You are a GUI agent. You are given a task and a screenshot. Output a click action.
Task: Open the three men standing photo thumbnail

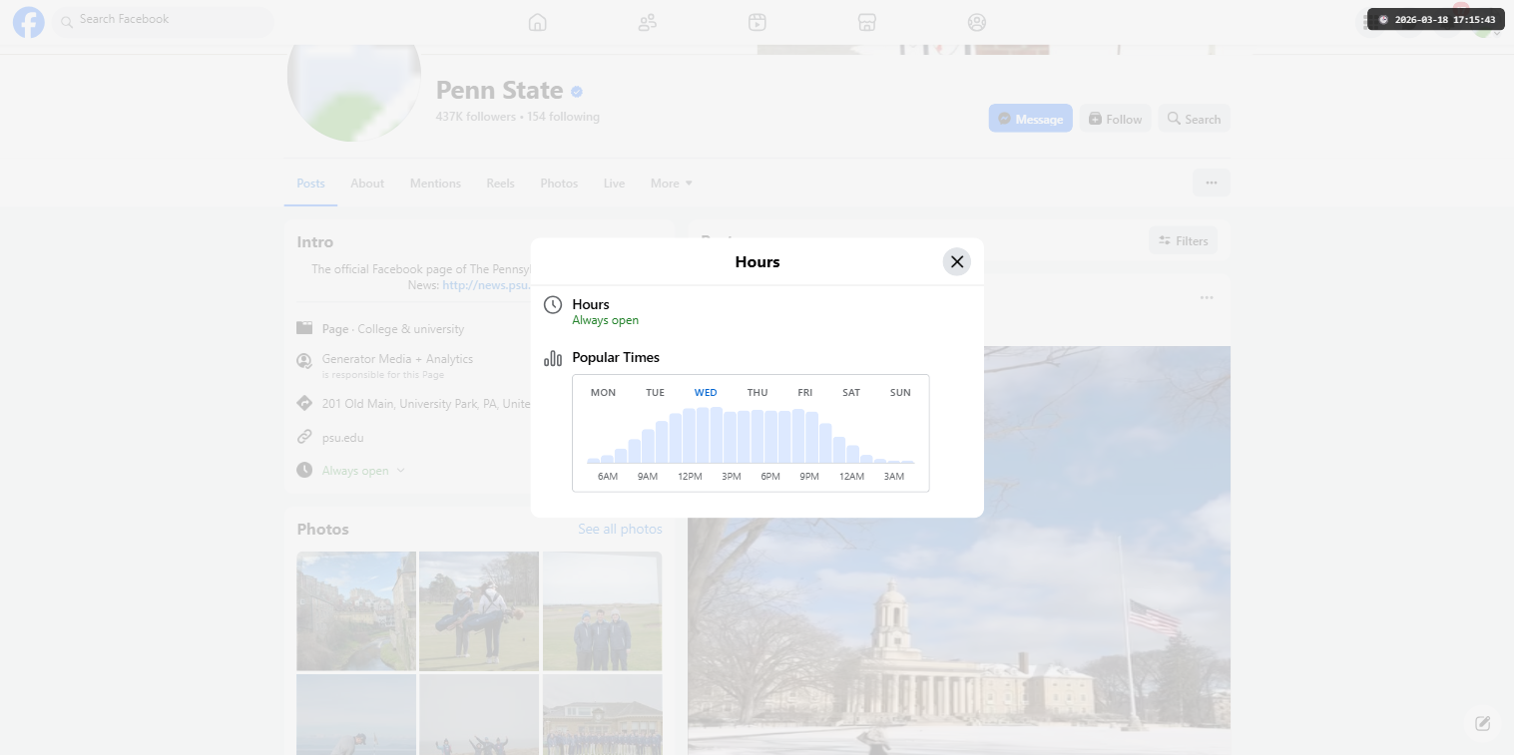coord(602,610)
